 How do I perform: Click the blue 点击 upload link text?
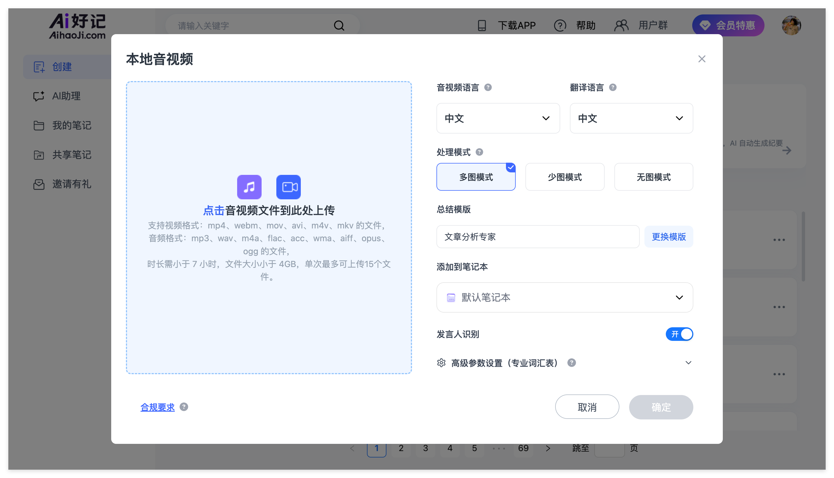(x=214, y=210)
